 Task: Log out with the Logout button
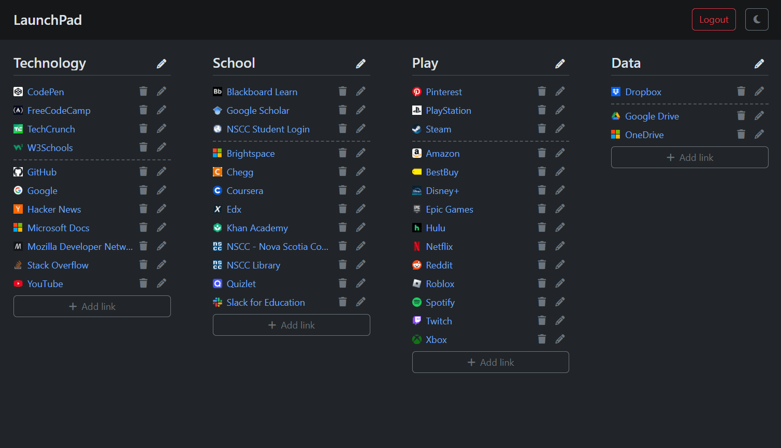[x=714, y=20]
